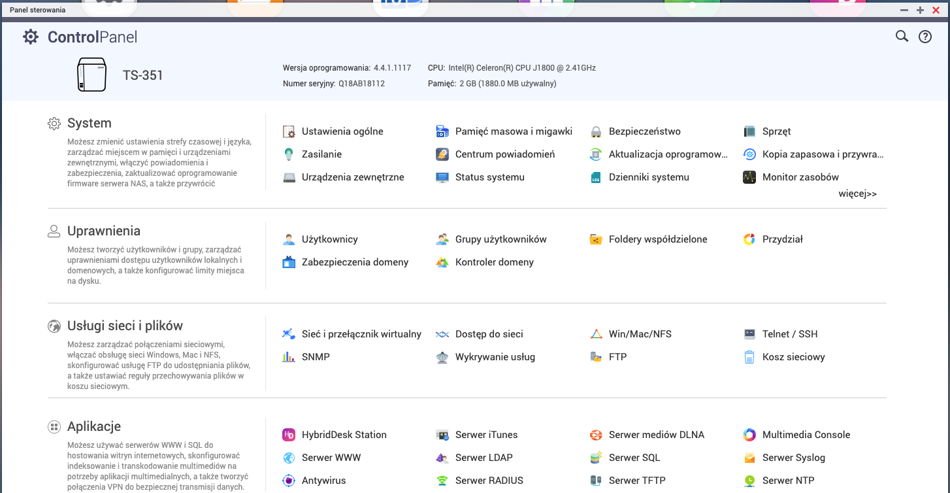Open the HybridDesk Station icon
This screenshot has width=950, height=493.
(x=289, y=435)
